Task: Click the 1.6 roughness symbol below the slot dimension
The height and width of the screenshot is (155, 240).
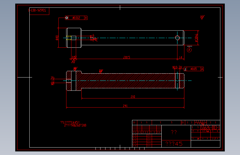Action: [x=73, y=61]
